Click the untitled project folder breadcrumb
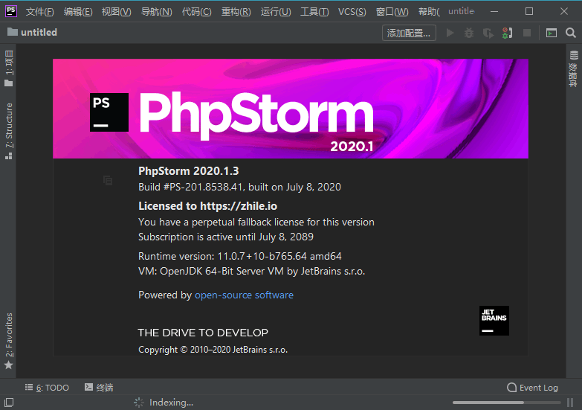582x410 pixels. click(32, 32)
